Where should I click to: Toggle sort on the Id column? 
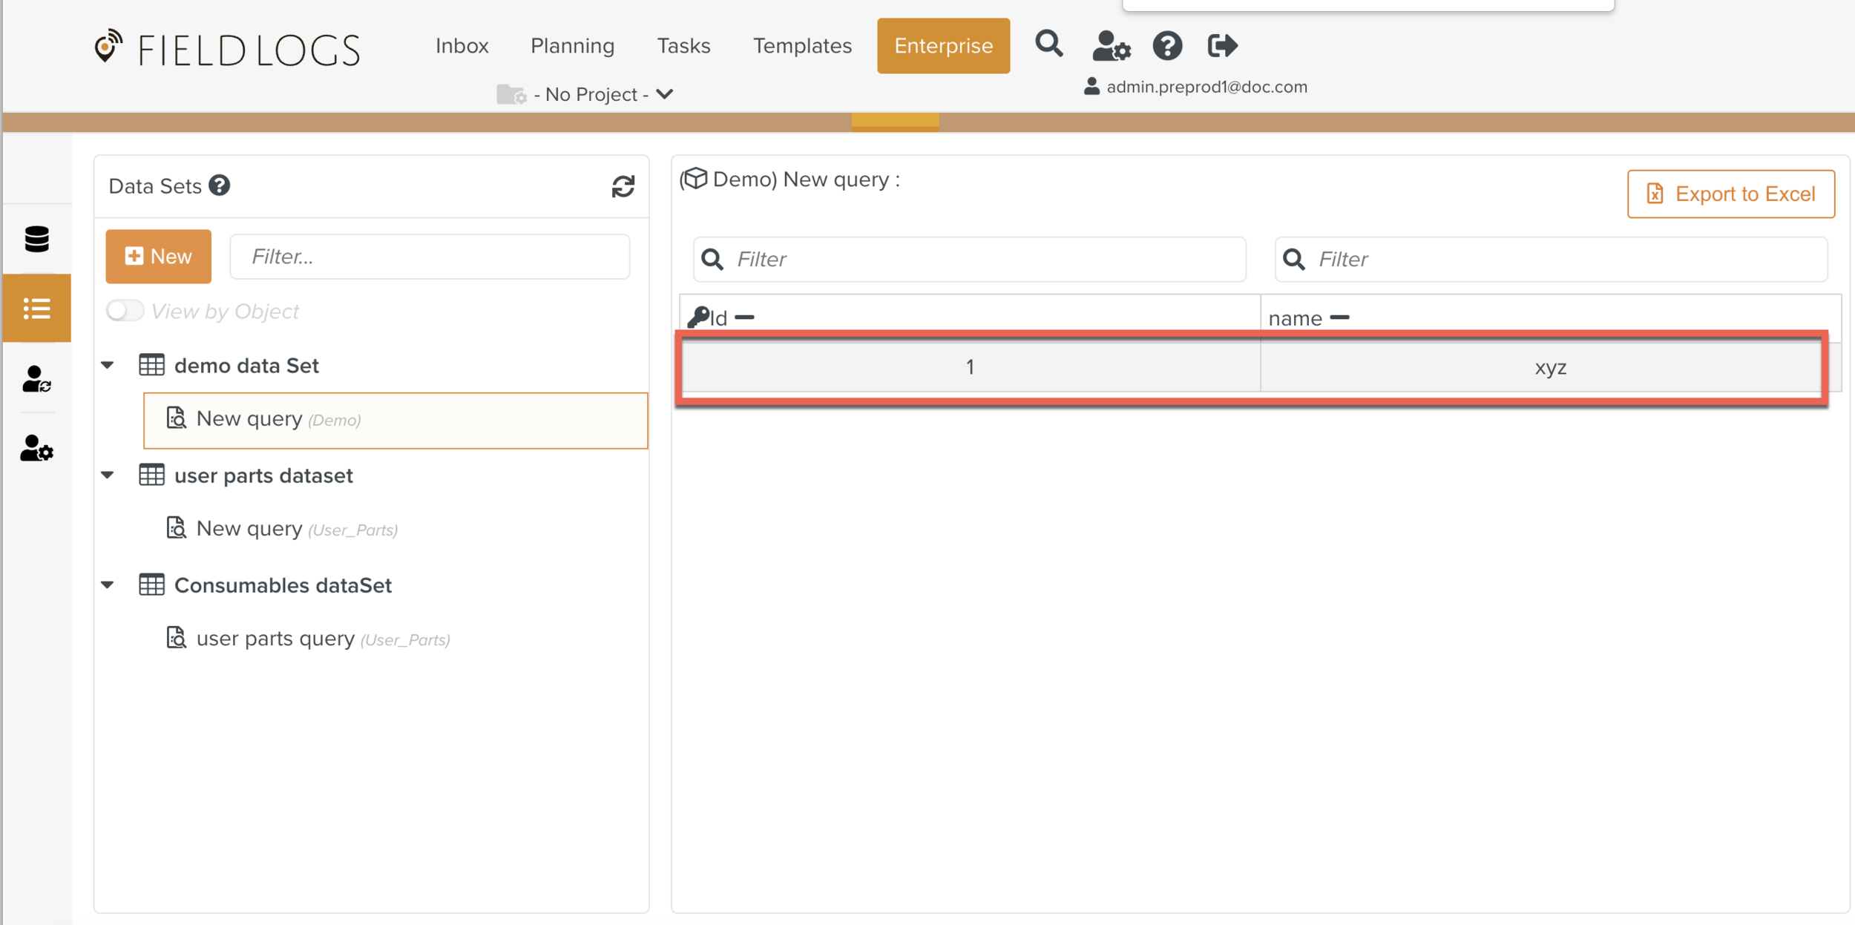pos(744,318)
